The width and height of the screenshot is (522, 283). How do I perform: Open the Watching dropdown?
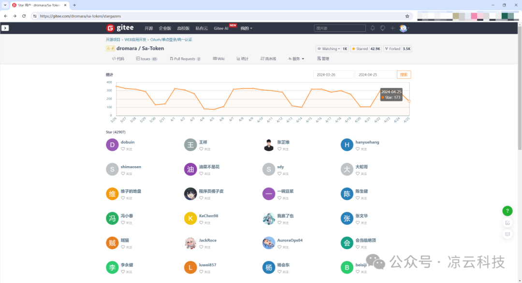[x=329, y=49]
